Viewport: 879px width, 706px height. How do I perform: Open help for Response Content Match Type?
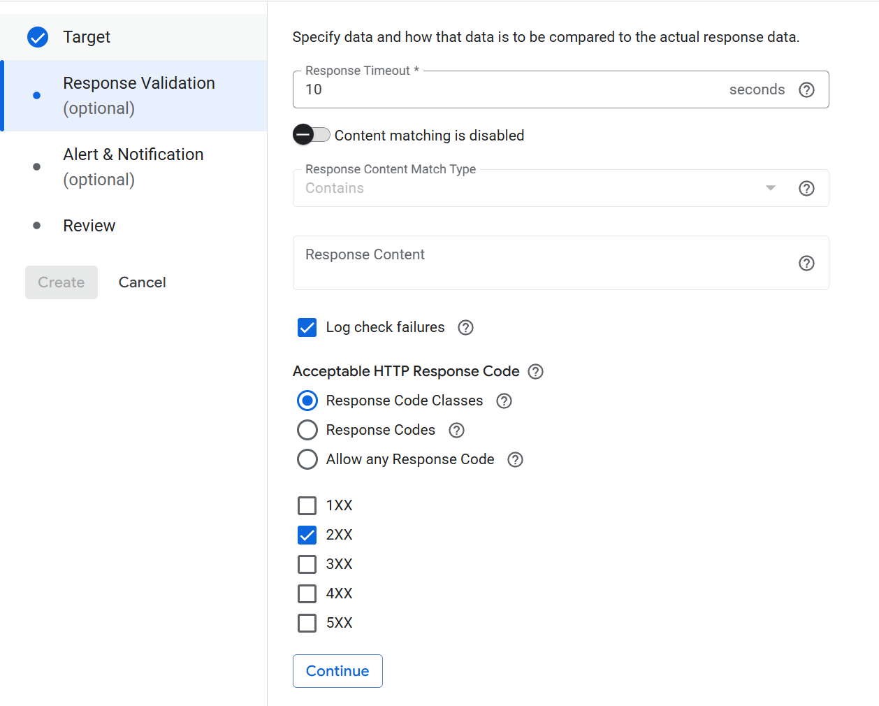tap(806, 188)
